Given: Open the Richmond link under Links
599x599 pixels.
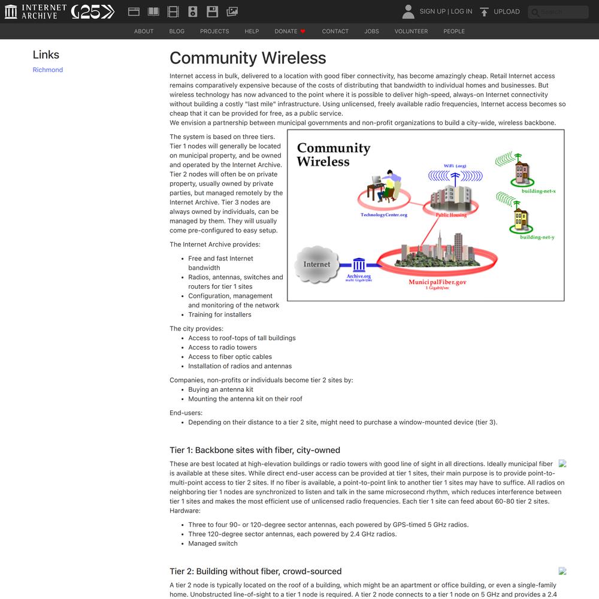Looking at the screenshot, I should (48, 70).
